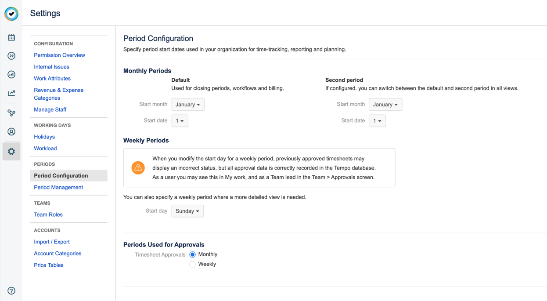Click the Tempo logo icon
Image resolution: width=547 pixels, height=301 pixels.
11,14
